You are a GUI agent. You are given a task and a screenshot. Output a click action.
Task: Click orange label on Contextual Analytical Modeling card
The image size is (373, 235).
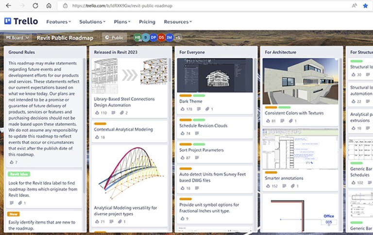tap(100, 124)
